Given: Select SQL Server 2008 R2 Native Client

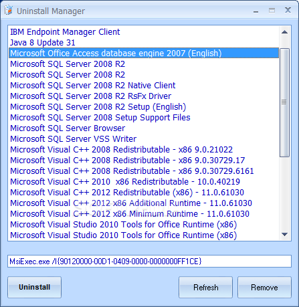Looking at the screenshot, I should click(x=144, y=86).
